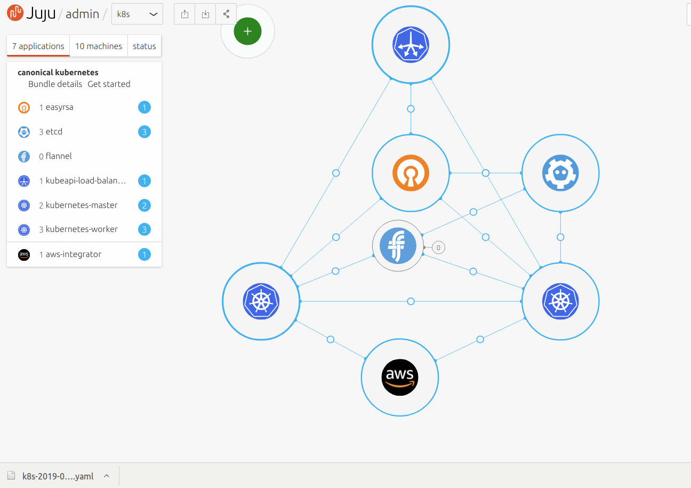Click the relation marker between load-balancer and easyrsa

point(411,109)
